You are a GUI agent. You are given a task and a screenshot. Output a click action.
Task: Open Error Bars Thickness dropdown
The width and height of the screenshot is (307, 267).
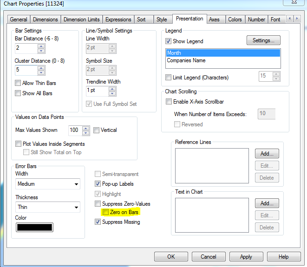click(48, 207)
